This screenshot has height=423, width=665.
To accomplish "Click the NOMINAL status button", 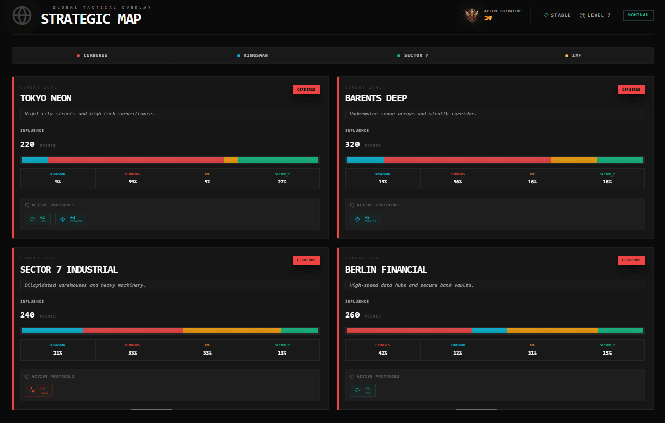I will click(x=638, y=15).
